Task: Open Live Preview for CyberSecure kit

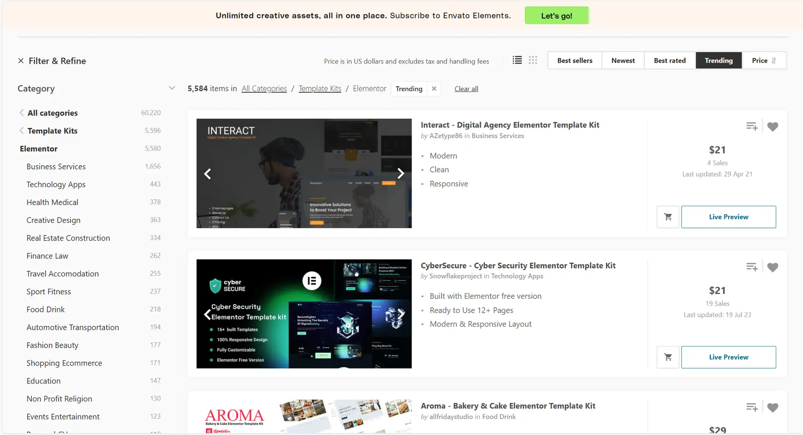Action: [729, 357]
